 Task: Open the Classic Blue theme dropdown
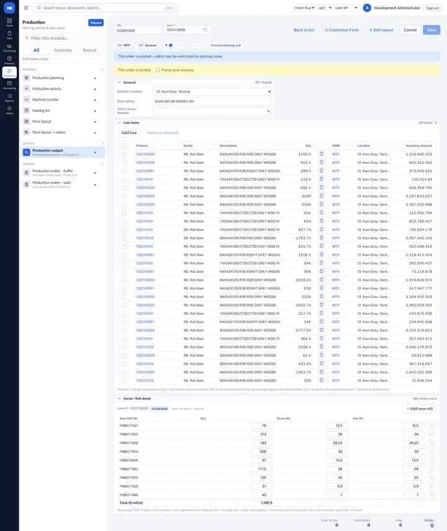304,8
